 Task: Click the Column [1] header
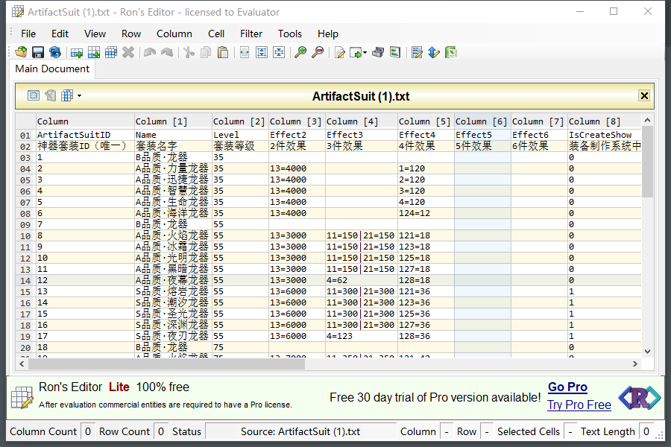[x=173, y=121]
